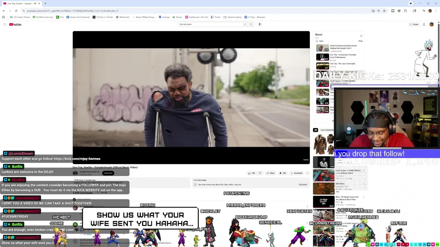This screenshot has width=440, height=247.
Task: Download the video
Action: (296, 173)
